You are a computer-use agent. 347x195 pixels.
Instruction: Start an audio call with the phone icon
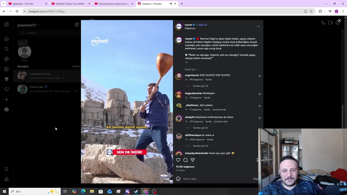pyautogui.click(x=323, y=23)
